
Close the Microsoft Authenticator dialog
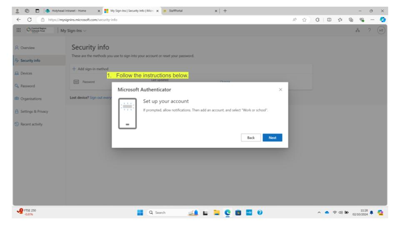coord(280,90)
